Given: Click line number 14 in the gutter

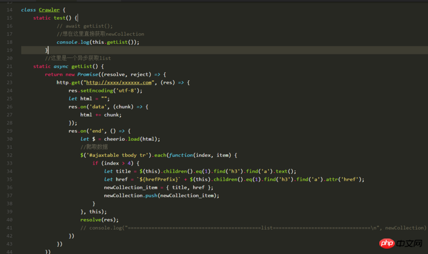Looking at the screenshot, I should 10,10.
